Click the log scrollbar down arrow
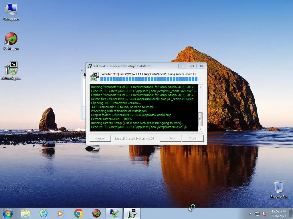 pos(201,129)
